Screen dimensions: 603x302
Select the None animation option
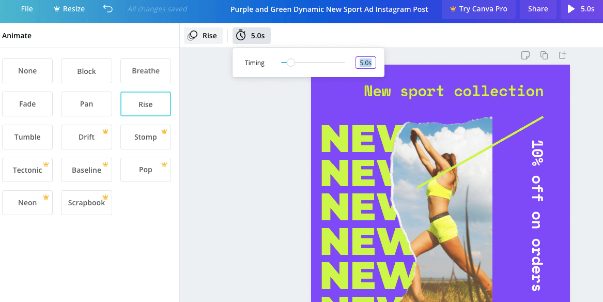click(27, 70)
